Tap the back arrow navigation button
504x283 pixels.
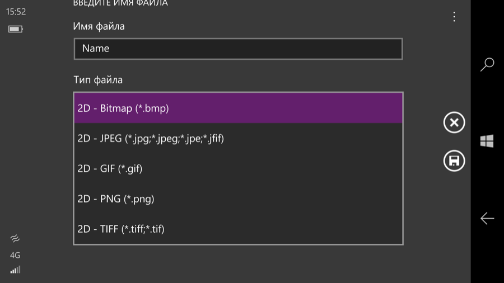click(487, 218)
